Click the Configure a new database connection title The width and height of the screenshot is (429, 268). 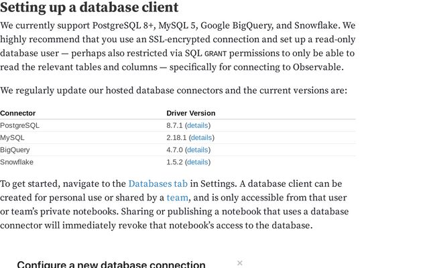click(x=111, y=264)
